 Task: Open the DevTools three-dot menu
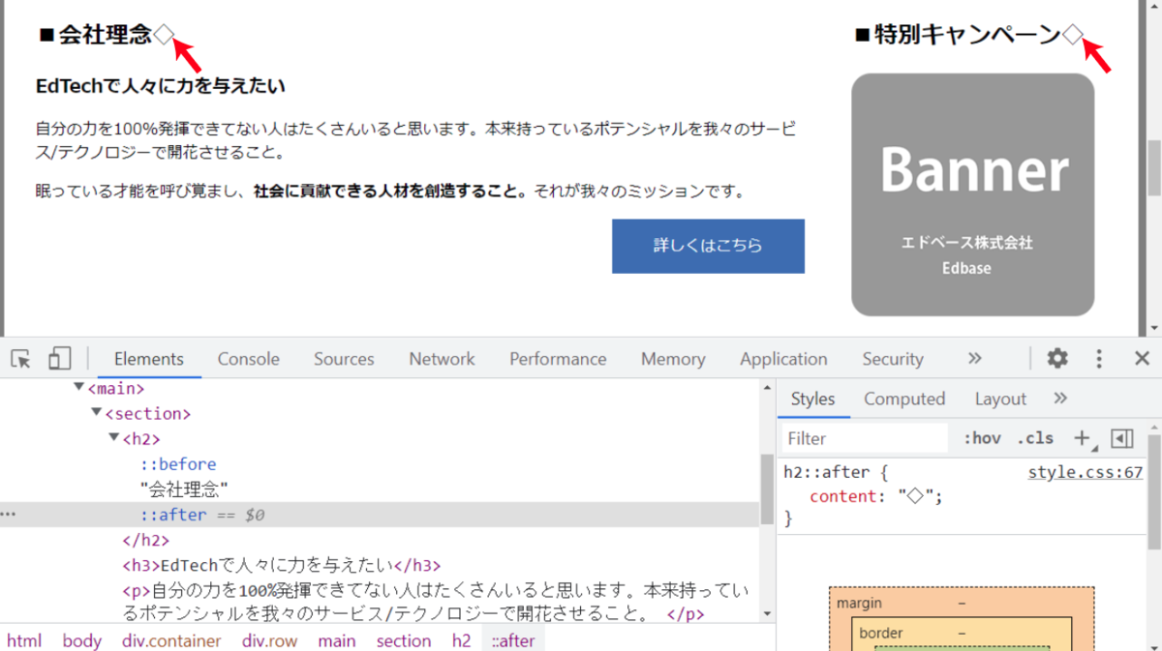[x=1099, y=359]
